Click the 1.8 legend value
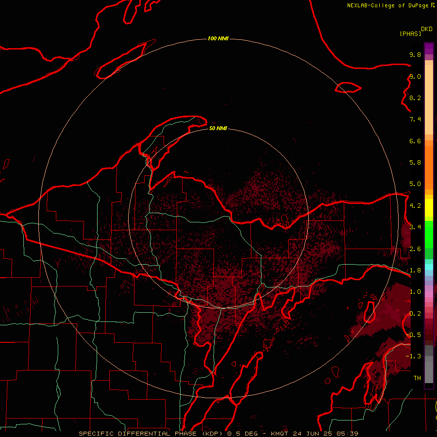Image resolution: width=437 pixels, height=437 pixels. point(415,270)
